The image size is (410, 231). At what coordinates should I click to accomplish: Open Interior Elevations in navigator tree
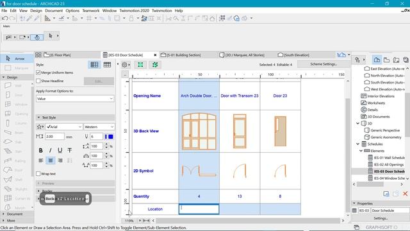(x=377, y=96)
